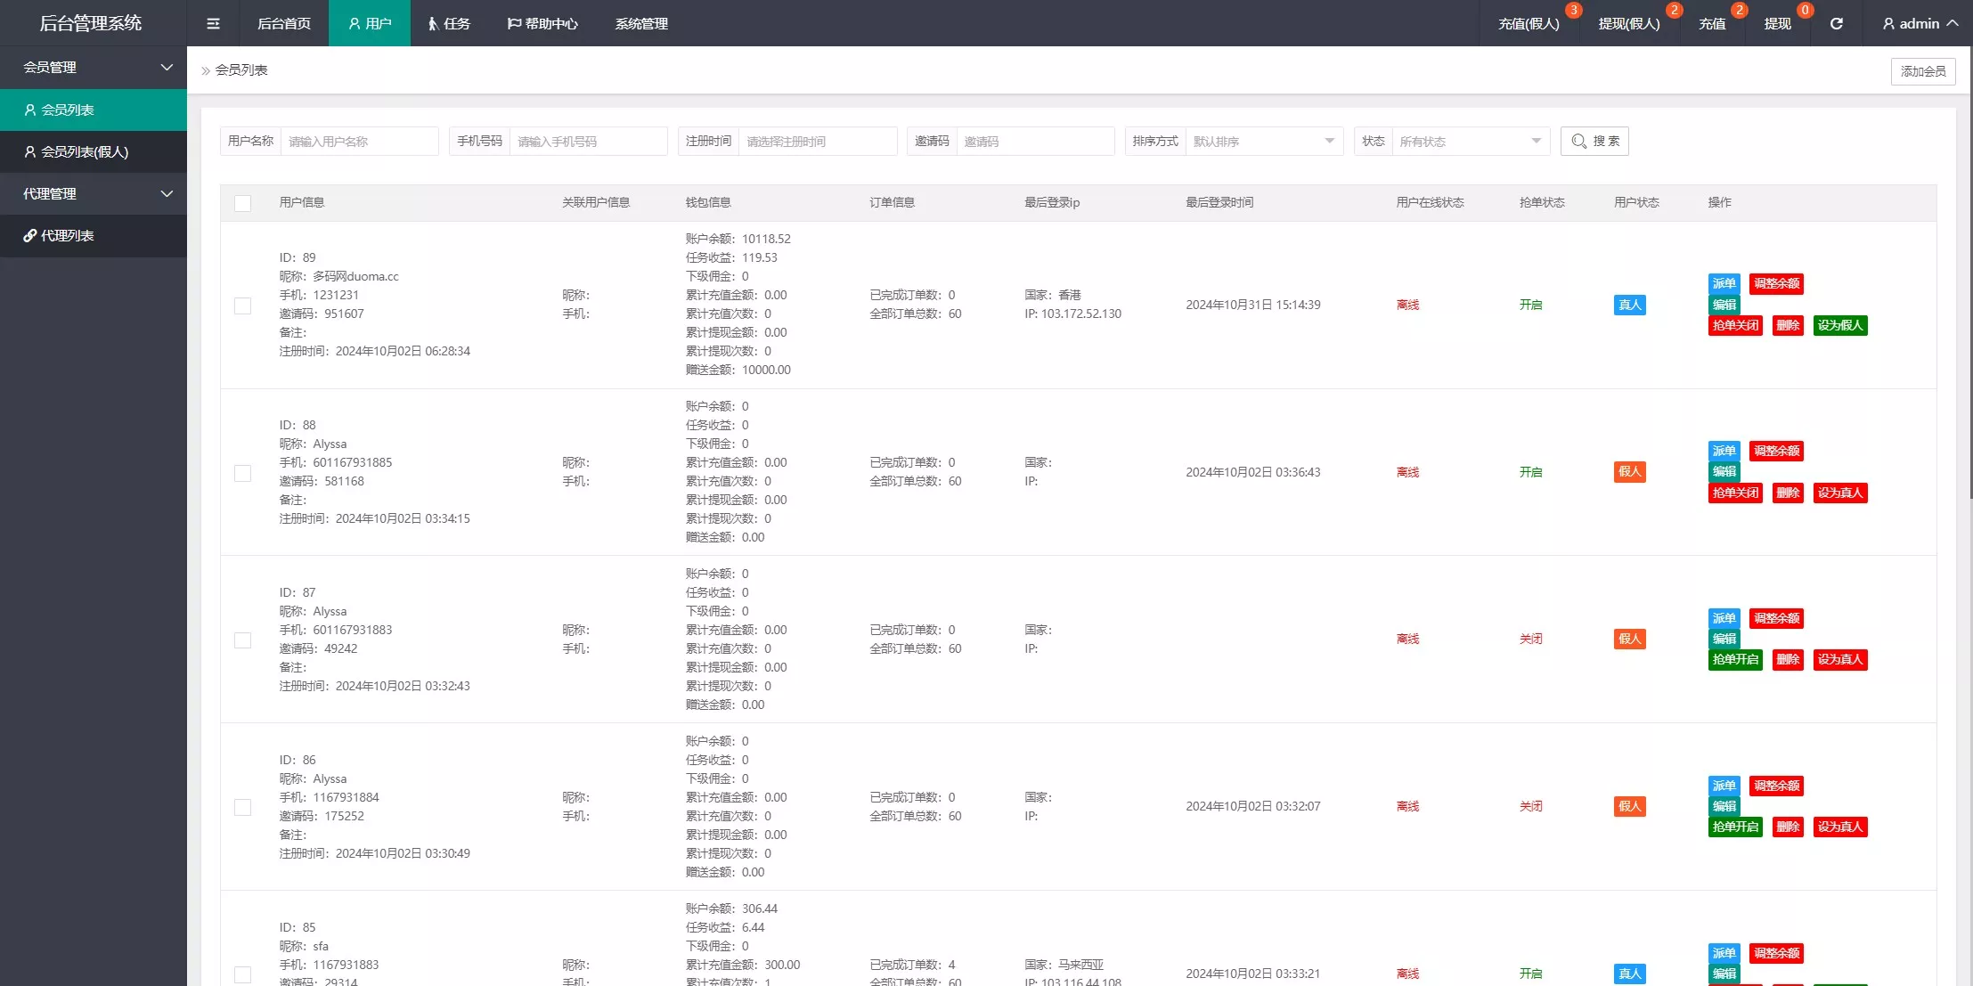Click the 添加会员 button
This screenshot has width=1973, height=986.
[1923, 71]
